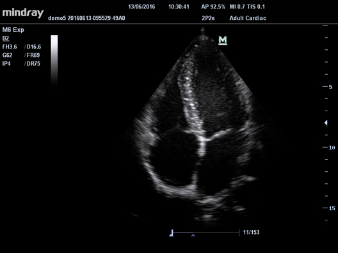Viewport: 338px width, 253px height.
Task: Click the mindray logo
Action: [23, 13]
